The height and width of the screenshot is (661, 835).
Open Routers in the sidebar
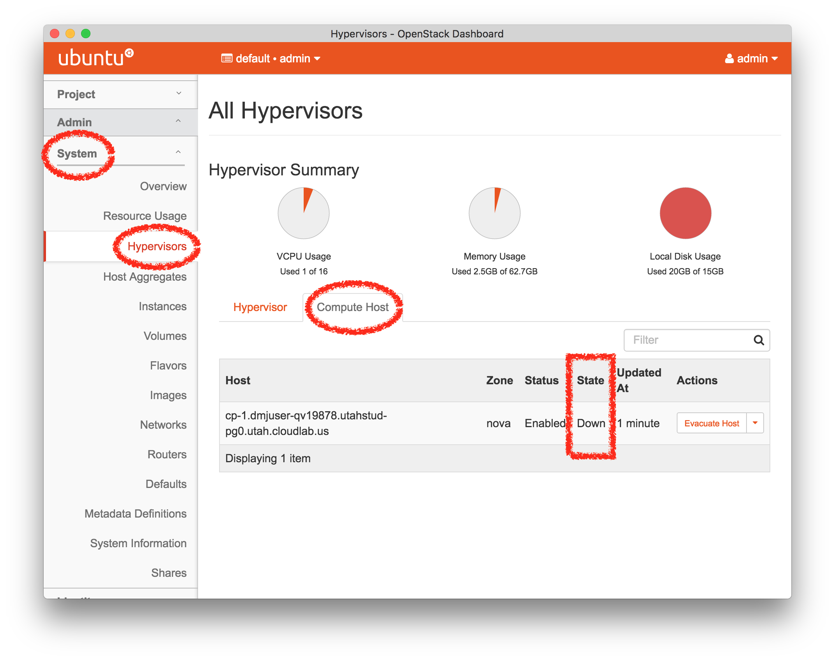coord(167,454)
